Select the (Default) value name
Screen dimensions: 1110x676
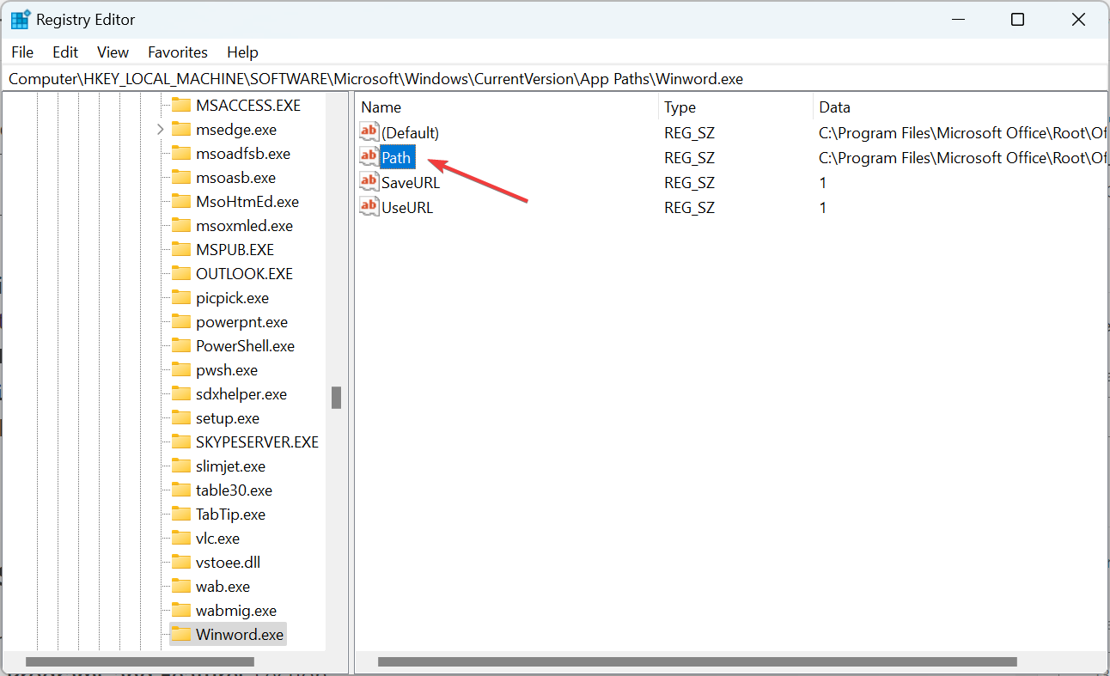pyautogui.click(x=411, y=133)
